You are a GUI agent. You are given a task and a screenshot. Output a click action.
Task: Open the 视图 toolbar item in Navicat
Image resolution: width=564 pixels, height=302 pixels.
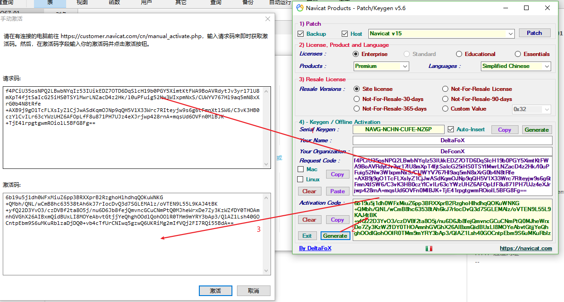click(x=82, y=2)
